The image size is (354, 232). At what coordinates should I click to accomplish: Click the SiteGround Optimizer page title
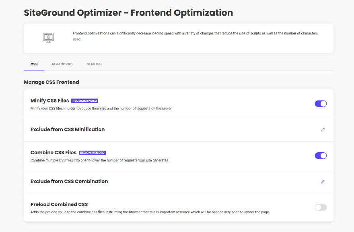128,13
